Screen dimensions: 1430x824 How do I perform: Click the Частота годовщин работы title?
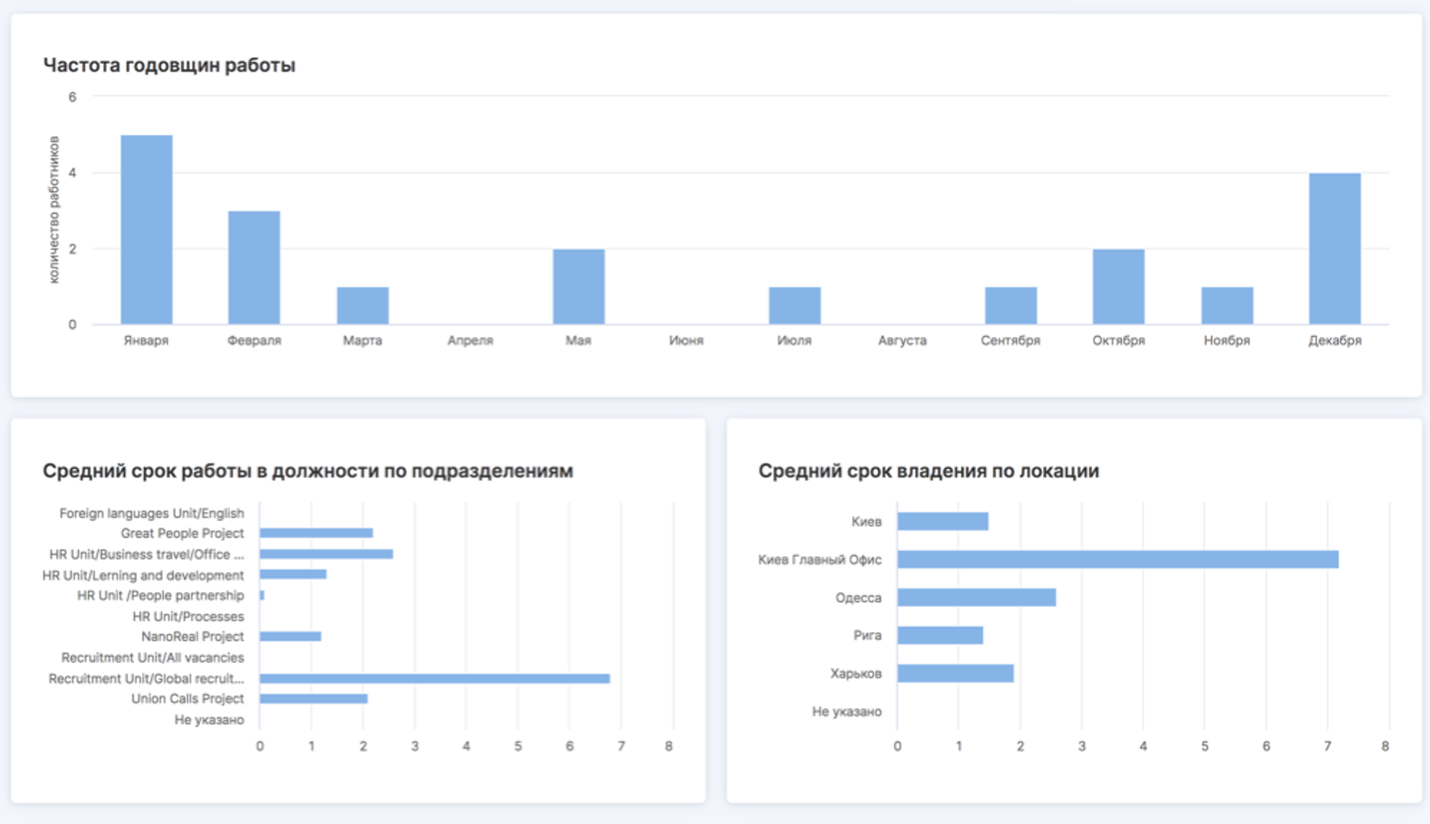point(169,66)
